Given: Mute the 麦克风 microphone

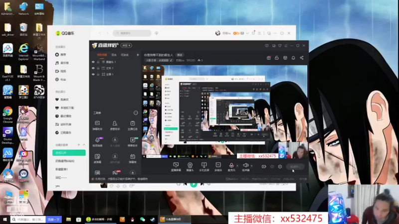Looking at the screenshot, I should pos(231,167).
